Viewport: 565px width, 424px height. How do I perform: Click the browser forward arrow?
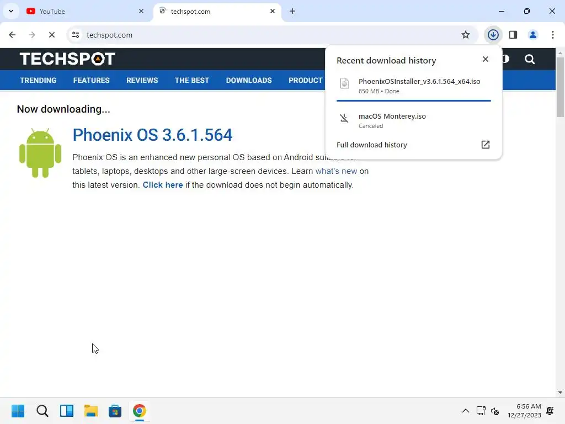(x=31, y=35)
